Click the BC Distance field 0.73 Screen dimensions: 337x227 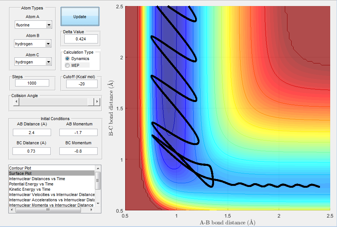pyautogui.click(x=32, y=151)
